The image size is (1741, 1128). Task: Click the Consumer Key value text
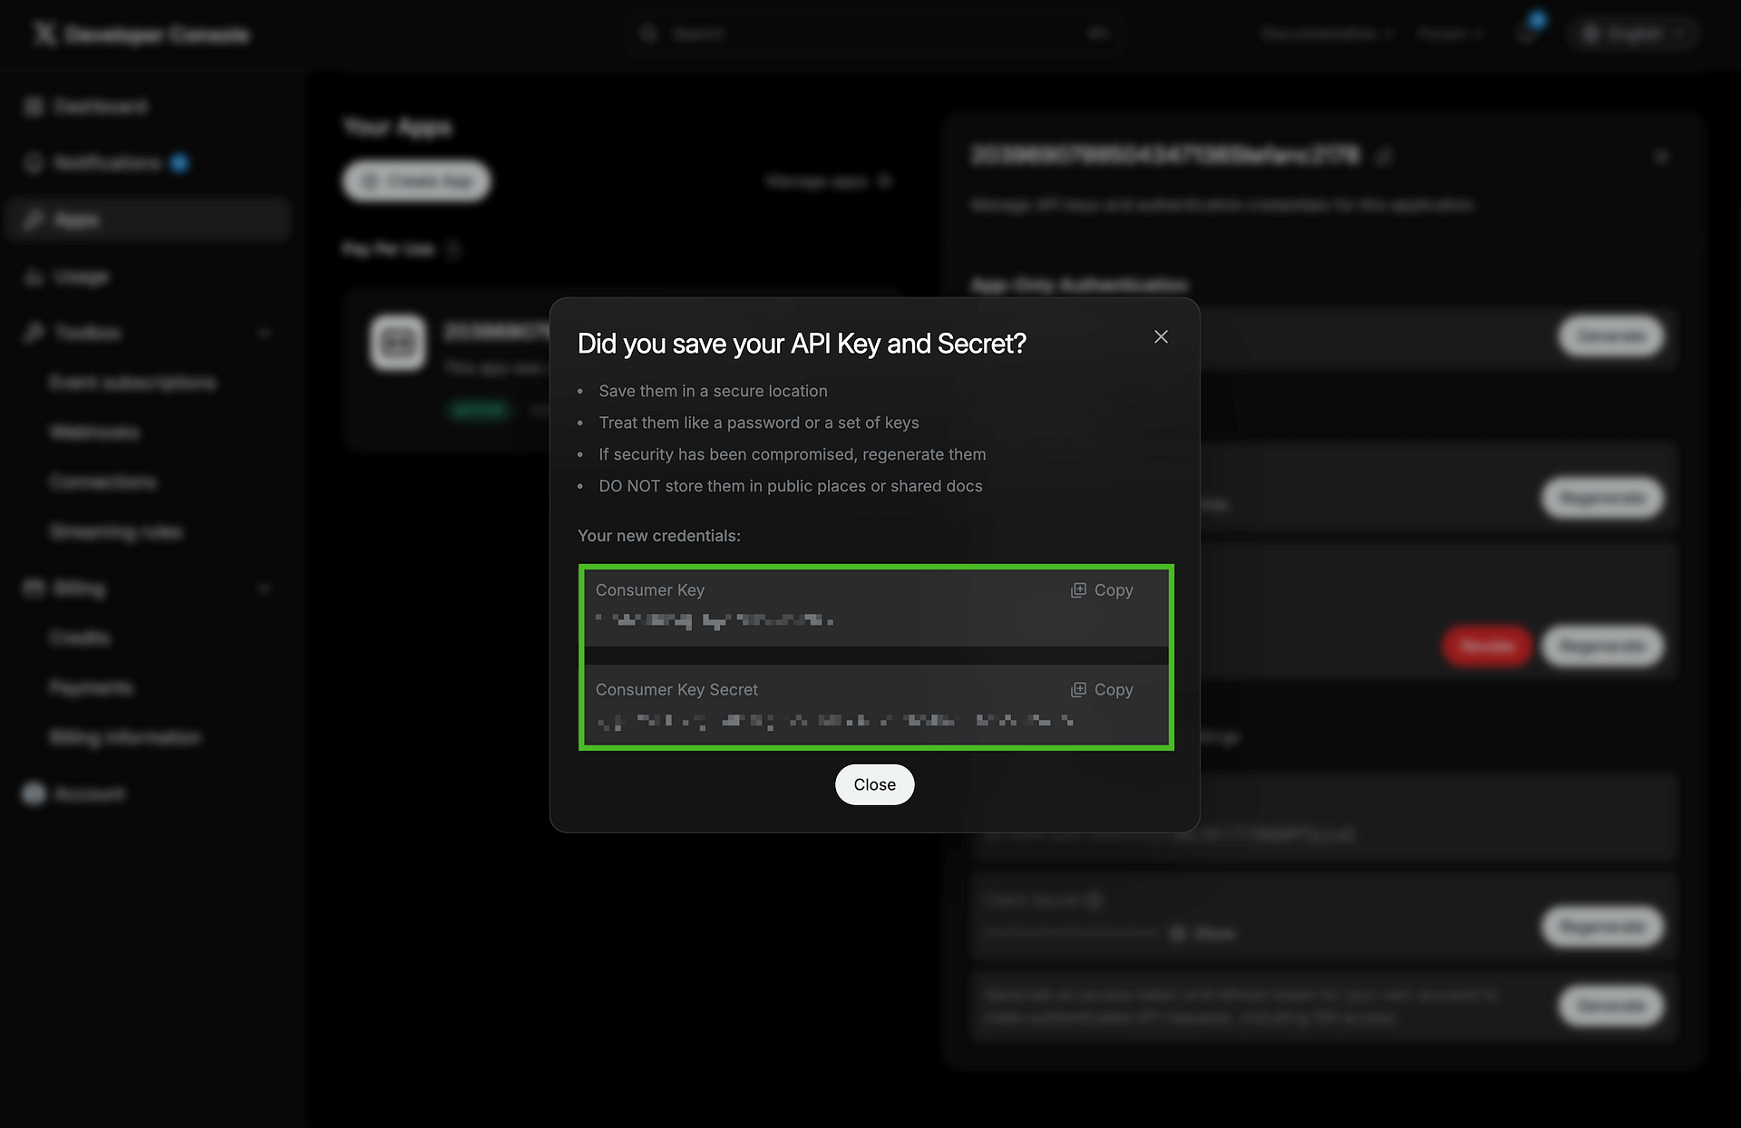tap(715, 620)
